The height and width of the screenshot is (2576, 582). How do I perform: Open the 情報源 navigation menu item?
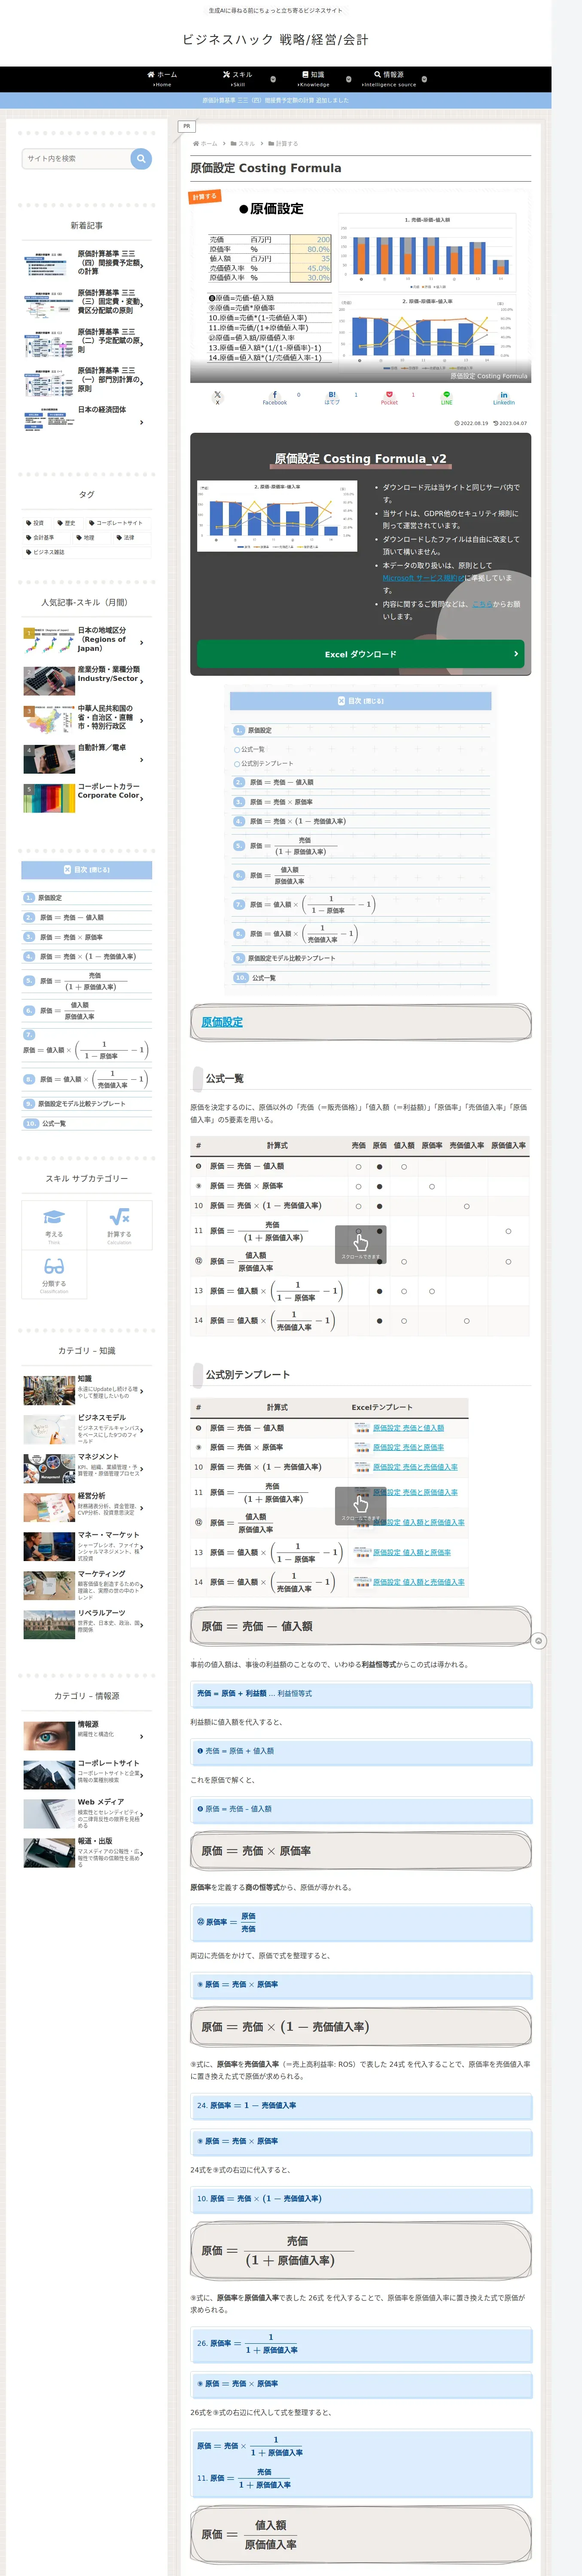pyautogui.click(x=389, y=79)
